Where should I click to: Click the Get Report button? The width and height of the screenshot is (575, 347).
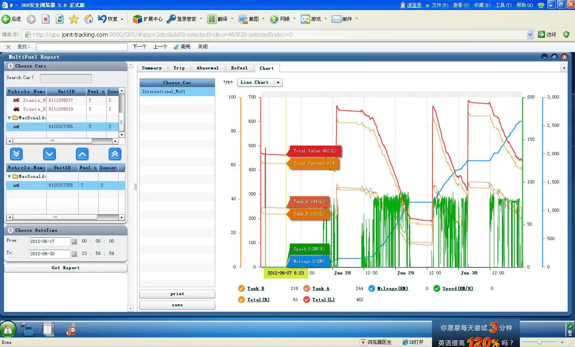tap(65, 268)
